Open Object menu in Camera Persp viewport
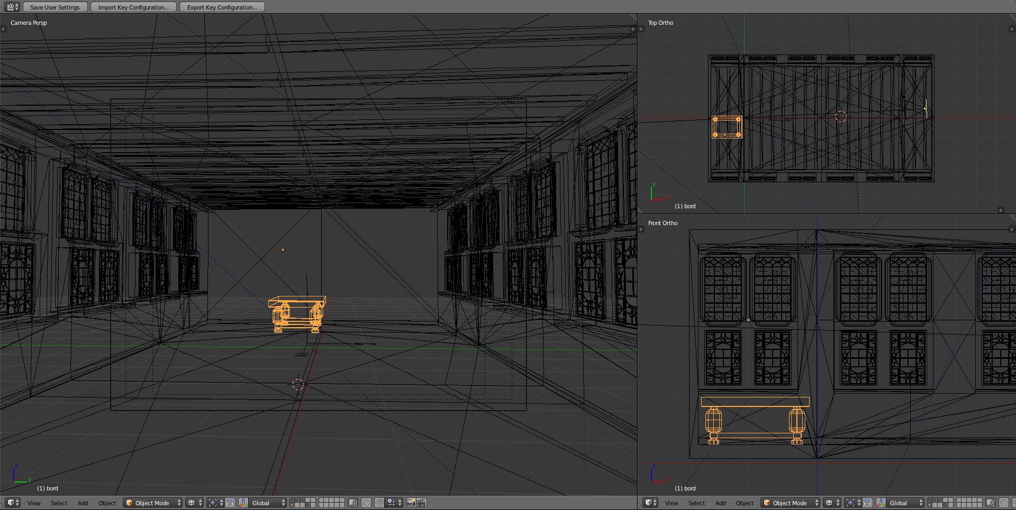This screenshot has width=1016, height=510. pos(107,503)
